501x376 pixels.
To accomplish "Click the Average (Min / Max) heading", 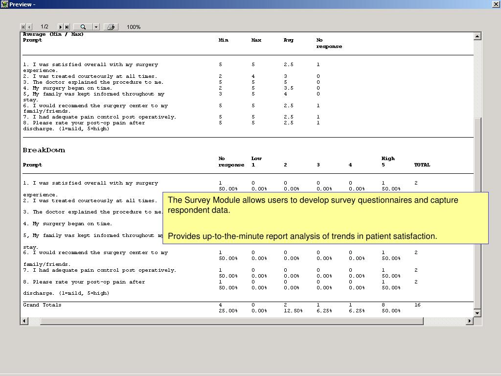I will 53,34.
